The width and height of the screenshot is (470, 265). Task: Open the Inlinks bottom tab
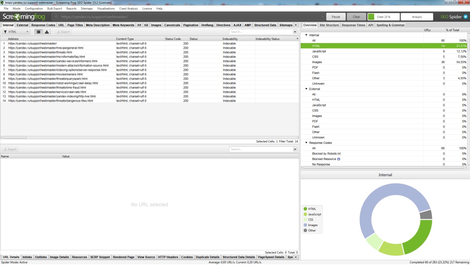point(27,257)
